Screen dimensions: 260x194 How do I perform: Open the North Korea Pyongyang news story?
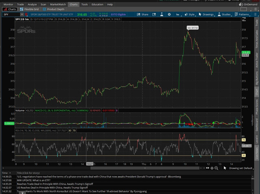point(82,191)
